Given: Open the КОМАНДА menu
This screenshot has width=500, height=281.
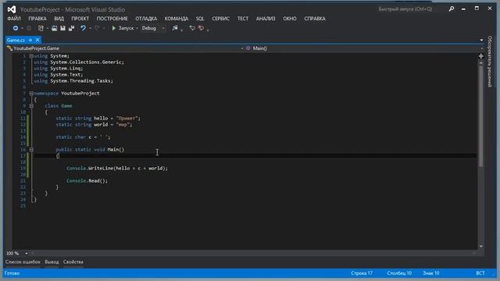Looking at the screenshot, I should [x=177, y=19].
